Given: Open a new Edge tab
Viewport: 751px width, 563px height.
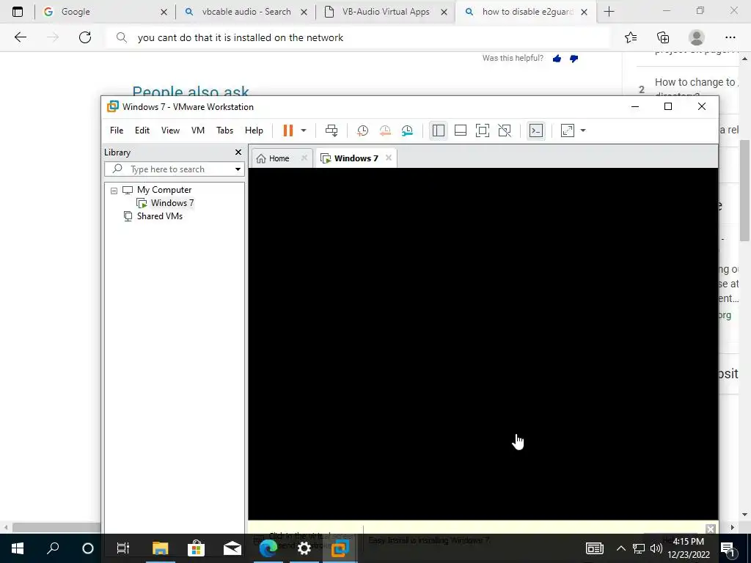Looking at the screenshot, I should coord(609,12).
